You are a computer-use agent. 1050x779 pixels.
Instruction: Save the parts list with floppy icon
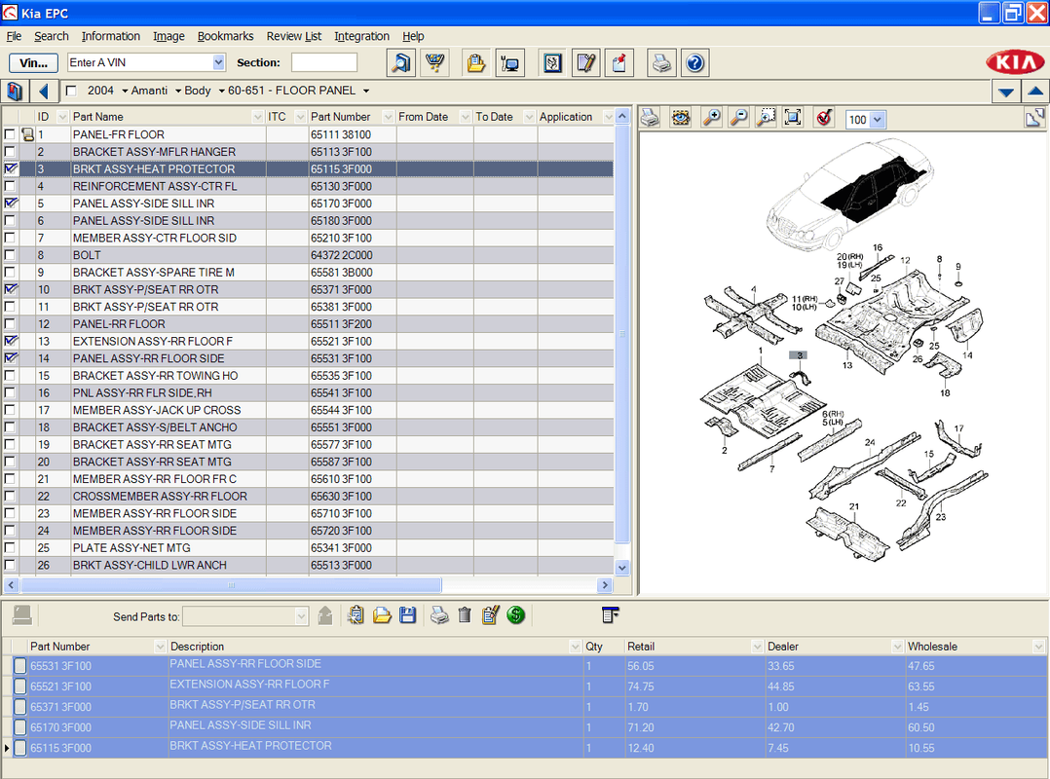pos(407,615)
